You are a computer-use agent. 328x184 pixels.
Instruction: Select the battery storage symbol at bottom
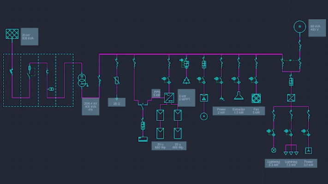(143, 139)
